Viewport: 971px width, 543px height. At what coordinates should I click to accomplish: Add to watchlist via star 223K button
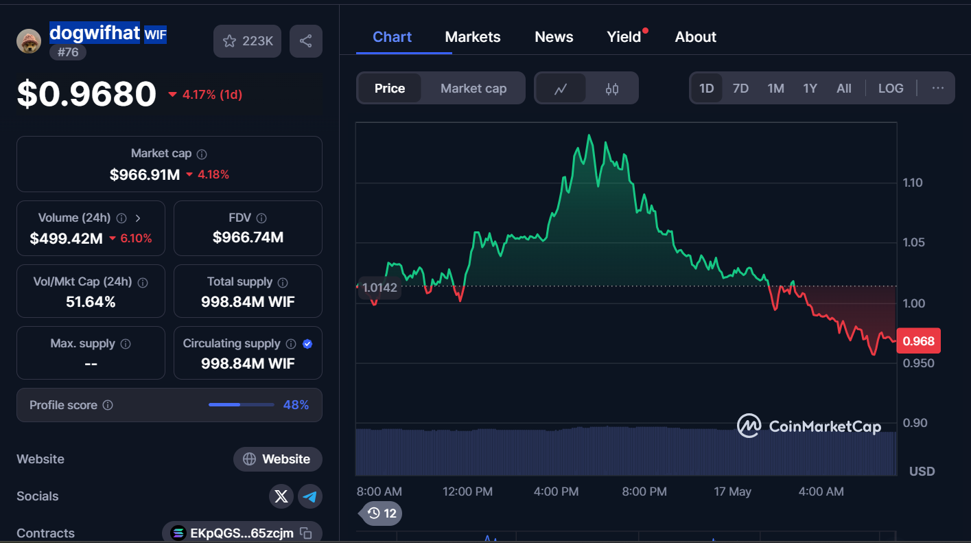pos(248,41)
